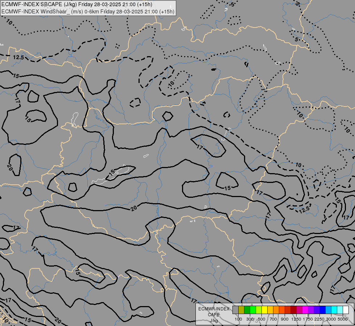Screen dimensions: 355x326
Task: Pick the dark green legend swatch
Action: [x=247, y=310]
